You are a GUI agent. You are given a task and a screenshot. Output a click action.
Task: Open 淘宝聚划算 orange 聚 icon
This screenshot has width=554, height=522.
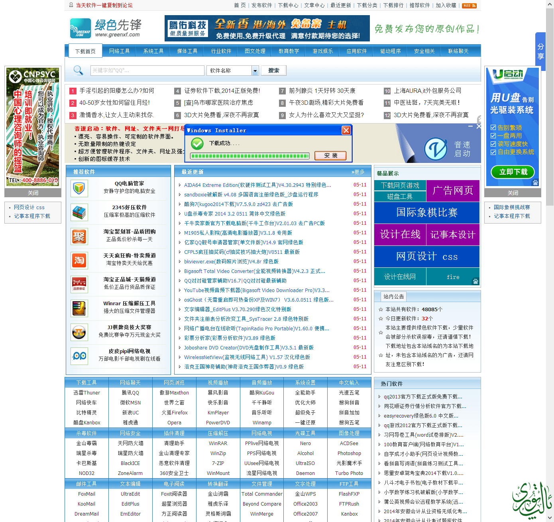pos(79,236)
